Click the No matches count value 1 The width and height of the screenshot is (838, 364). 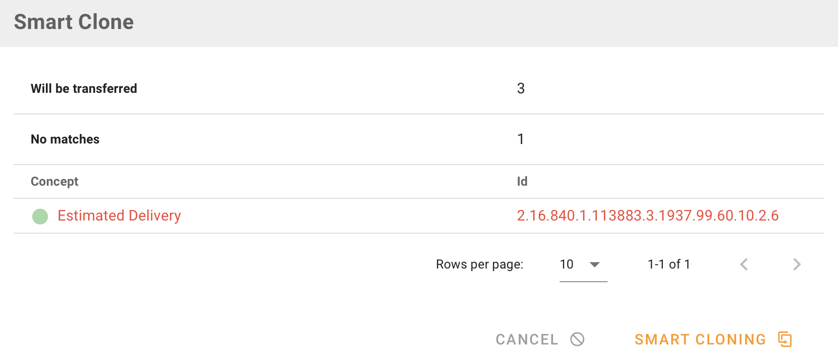tap(521, 139)
